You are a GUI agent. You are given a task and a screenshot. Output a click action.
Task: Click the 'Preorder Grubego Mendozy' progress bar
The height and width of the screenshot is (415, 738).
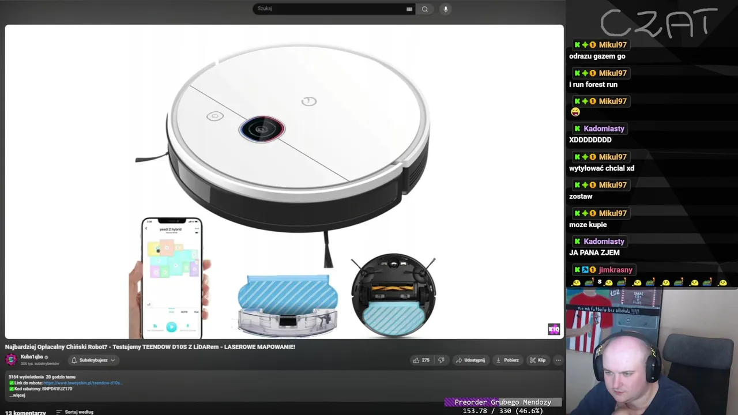(503, 402)
